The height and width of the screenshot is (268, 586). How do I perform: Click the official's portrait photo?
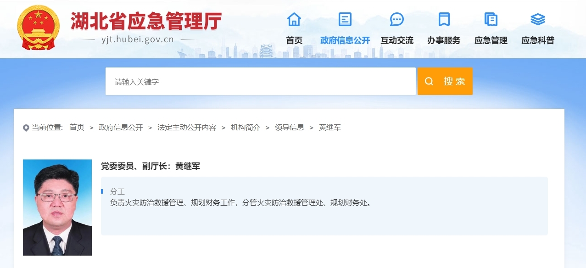point(57,207)
